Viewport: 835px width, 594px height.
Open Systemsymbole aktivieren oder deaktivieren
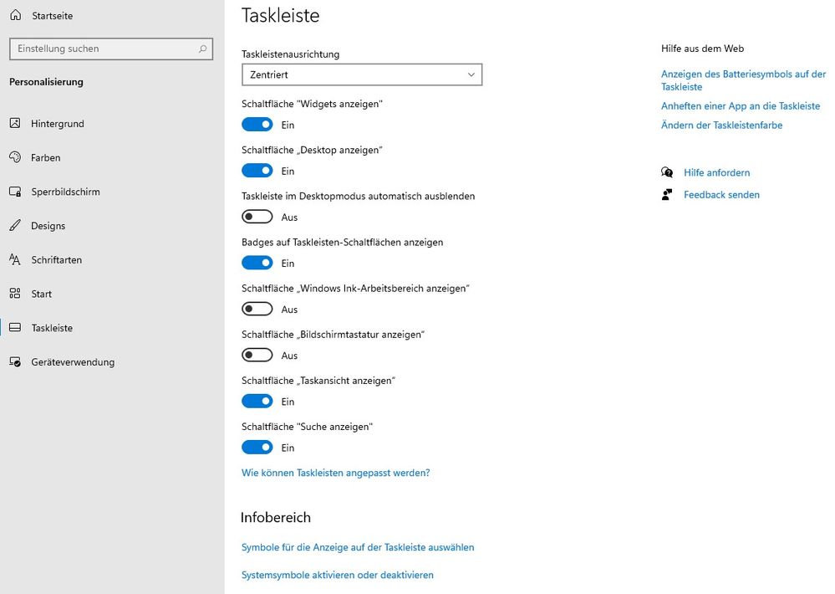pyautogui.click(x=337, y=575)
